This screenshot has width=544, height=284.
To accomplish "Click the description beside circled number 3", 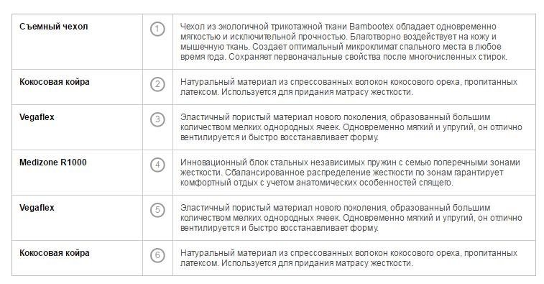I will [x=351, y=127].
